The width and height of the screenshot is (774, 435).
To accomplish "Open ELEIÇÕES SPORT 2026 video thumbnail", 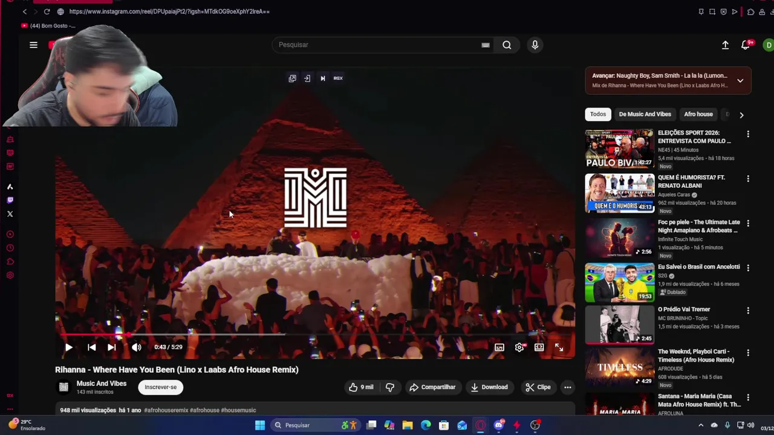I will point(619,149).
